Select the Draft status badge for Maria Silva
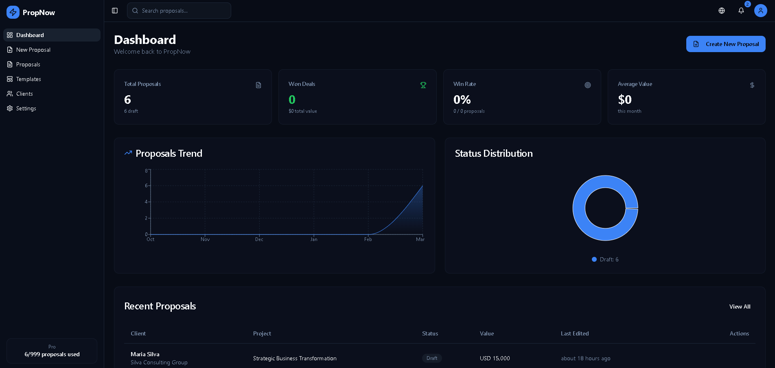775x368 pixels. [431, 358]
